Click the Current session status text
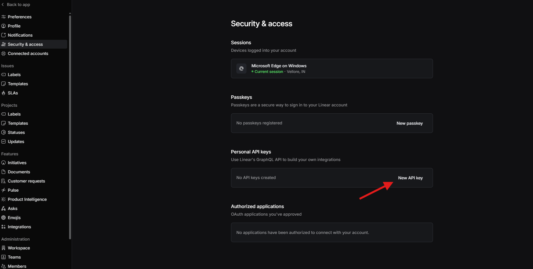533x269 pixels. pos(269,72)
